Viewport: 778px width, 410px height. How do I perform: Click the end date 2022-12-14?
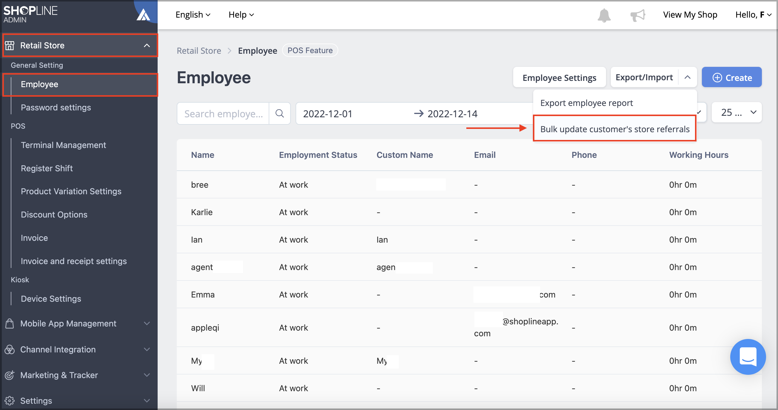pos(452,113)
